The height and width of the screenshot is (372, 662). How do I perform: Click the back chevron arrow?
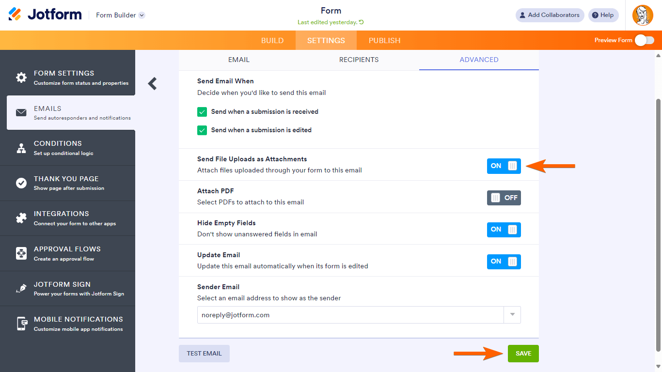click(153, 84)
